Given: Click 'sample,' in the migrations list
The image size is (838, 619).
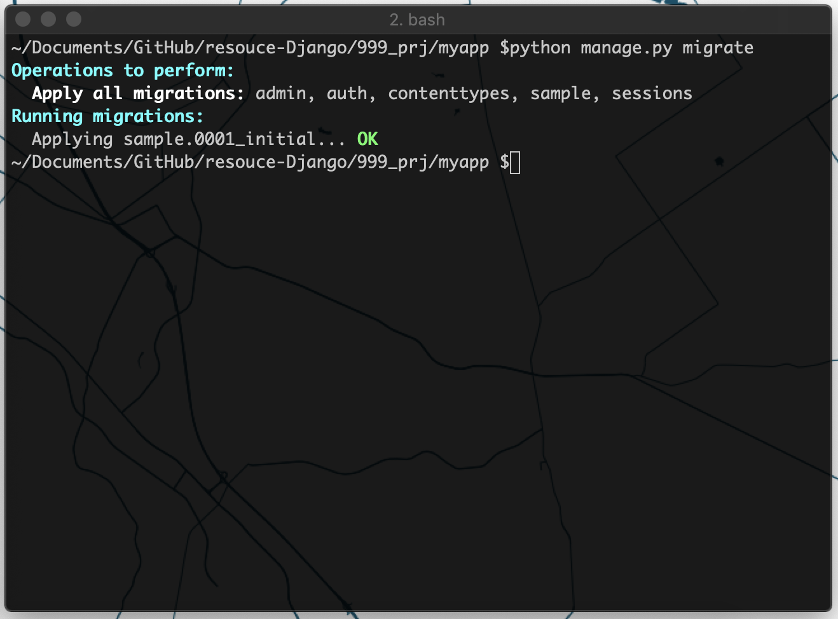Looking at the screenshot, I should [x=565, y=93].
